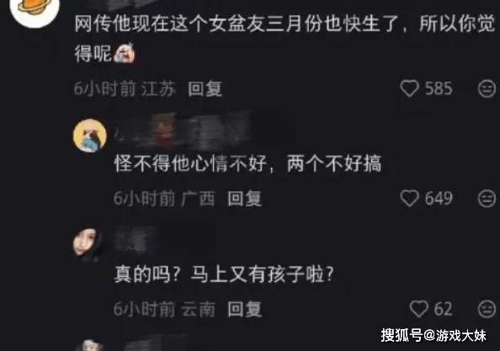The width and height of the screenshot is (500, 351).
Task: Open blurred username above 真的吗 comment
Action: (134, 240)
